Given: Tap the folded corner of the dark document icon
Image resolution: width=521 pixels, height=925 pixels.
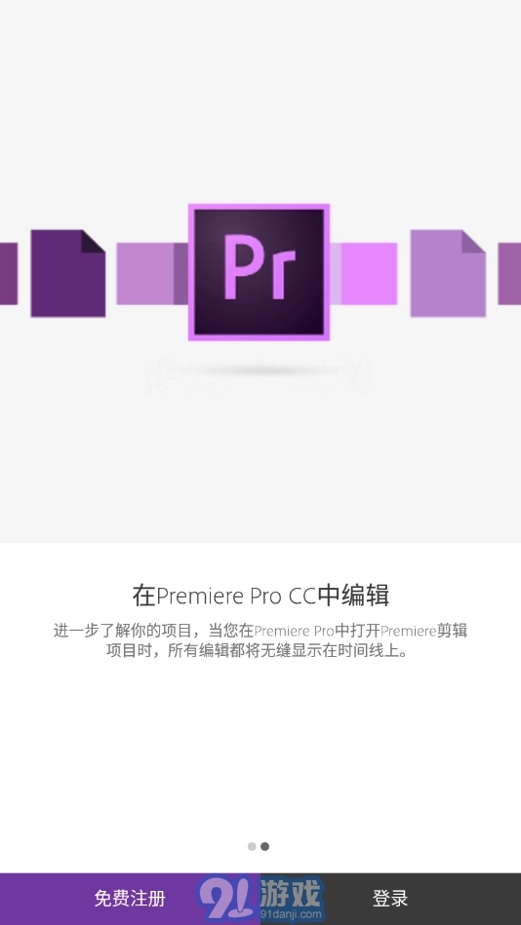Looking at the screenshot, I should click(x=95, y=241).
